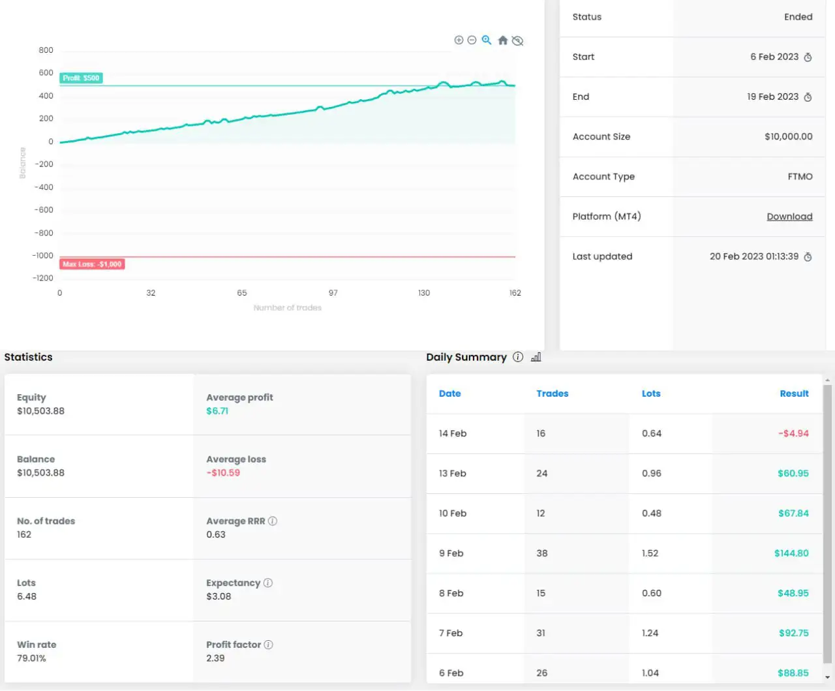Sort daily summary by Trades column
Screen dimensions: 835x691
point(552,393)
